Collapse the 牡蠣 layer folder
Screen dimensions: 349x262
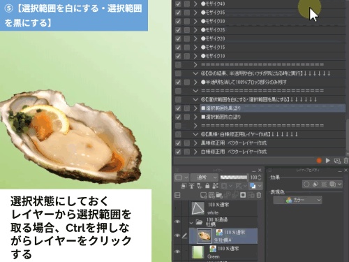coord(191,223)
